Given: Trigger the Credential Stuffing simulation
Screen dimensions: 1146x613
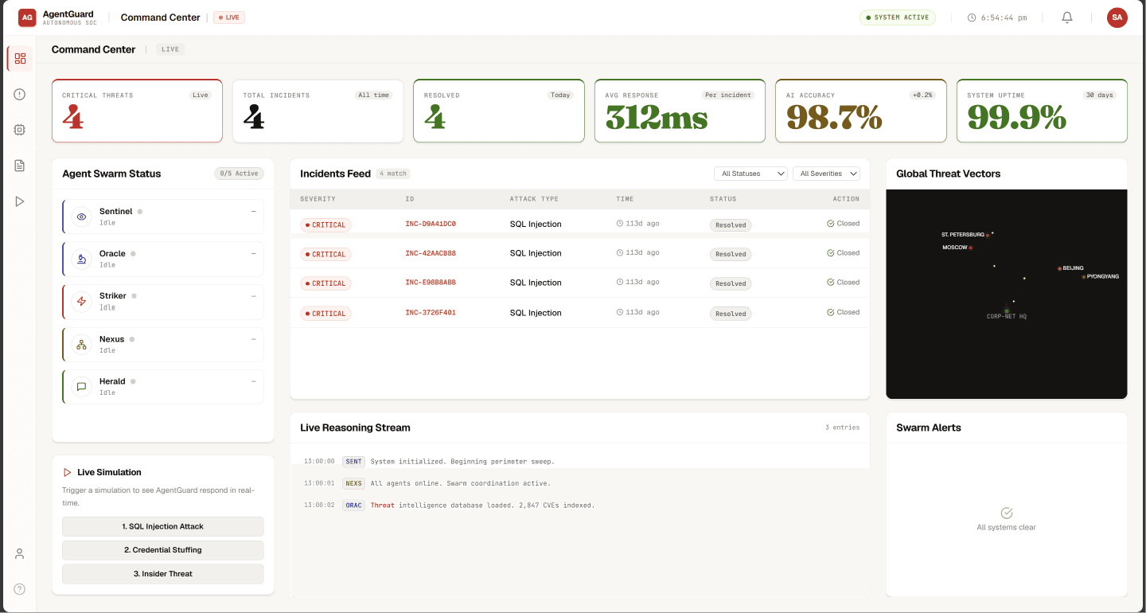Looking at the screenshot, I should tap(163, 550).
